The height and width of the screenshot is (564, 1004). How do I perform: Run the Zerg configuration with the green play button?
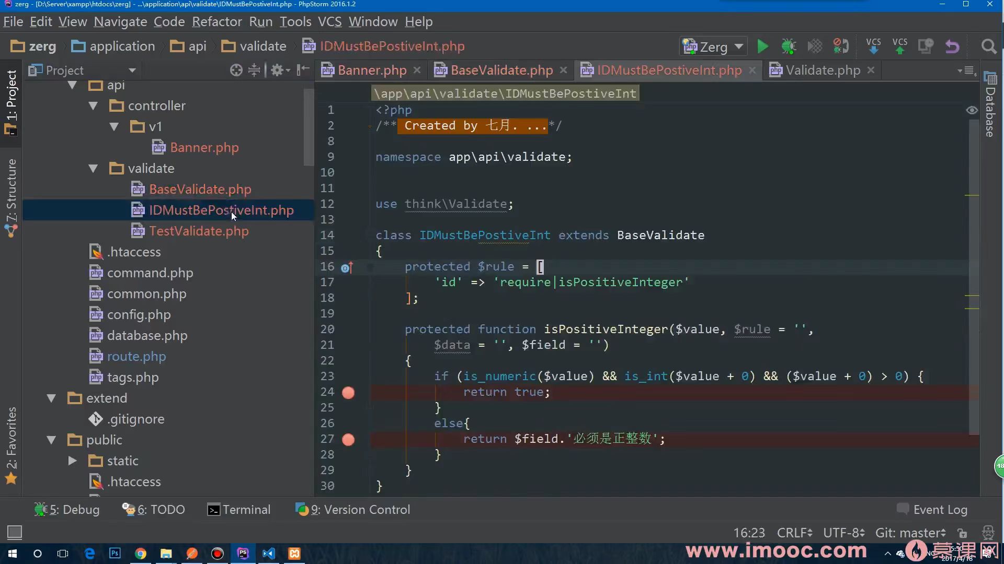tap(762, 46)
